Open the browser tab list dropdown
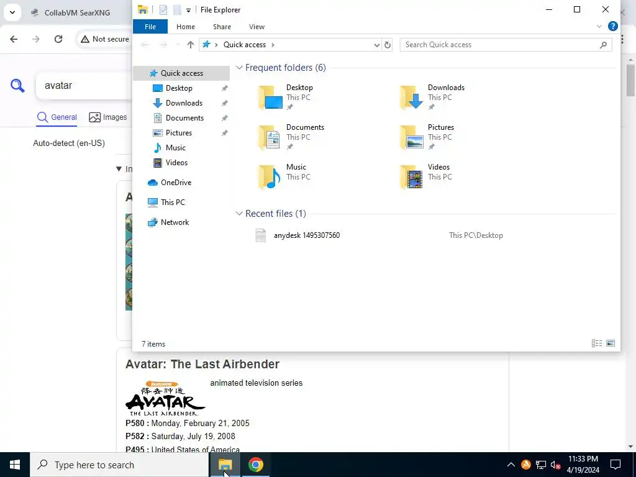The image size is (636, 477). [x=12, y=12]
